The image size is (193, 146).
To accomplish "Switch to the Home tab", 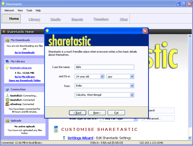I will [x=11, y=19].
